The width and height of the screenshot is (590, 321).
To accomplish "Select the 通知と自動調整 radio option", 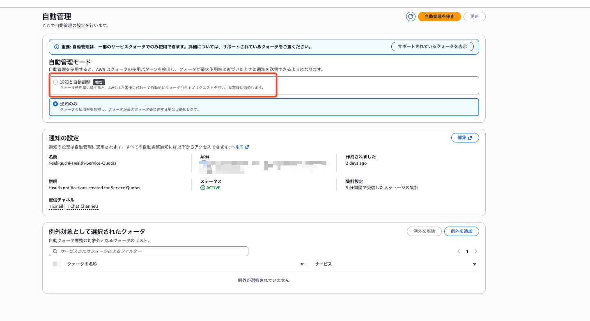I will 55,82.
